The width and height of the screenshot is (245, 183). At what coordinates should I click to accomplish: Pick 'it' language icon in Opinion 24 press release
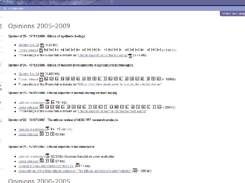point(94,79)
